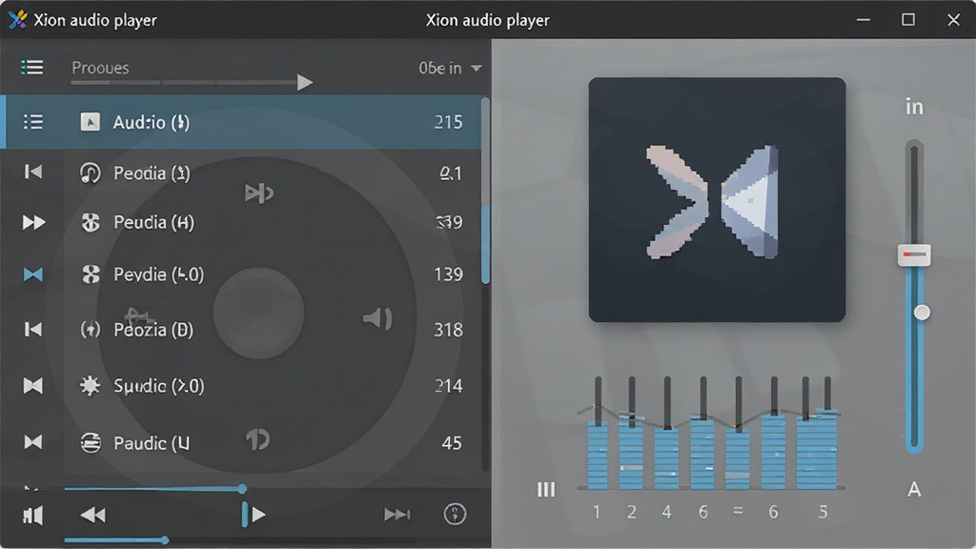This screenshot has height=549, width=976.
Task: Click bowtie icon on the Paudic row
Action: (x=33, y=442)
